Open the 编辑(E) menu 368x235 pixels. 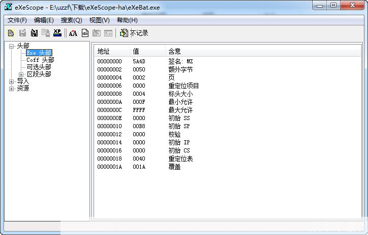pyautogui.click(x=44, y=20)
